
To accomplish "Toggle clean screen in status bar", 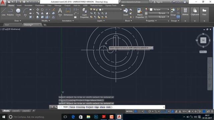I will (208, 111).
